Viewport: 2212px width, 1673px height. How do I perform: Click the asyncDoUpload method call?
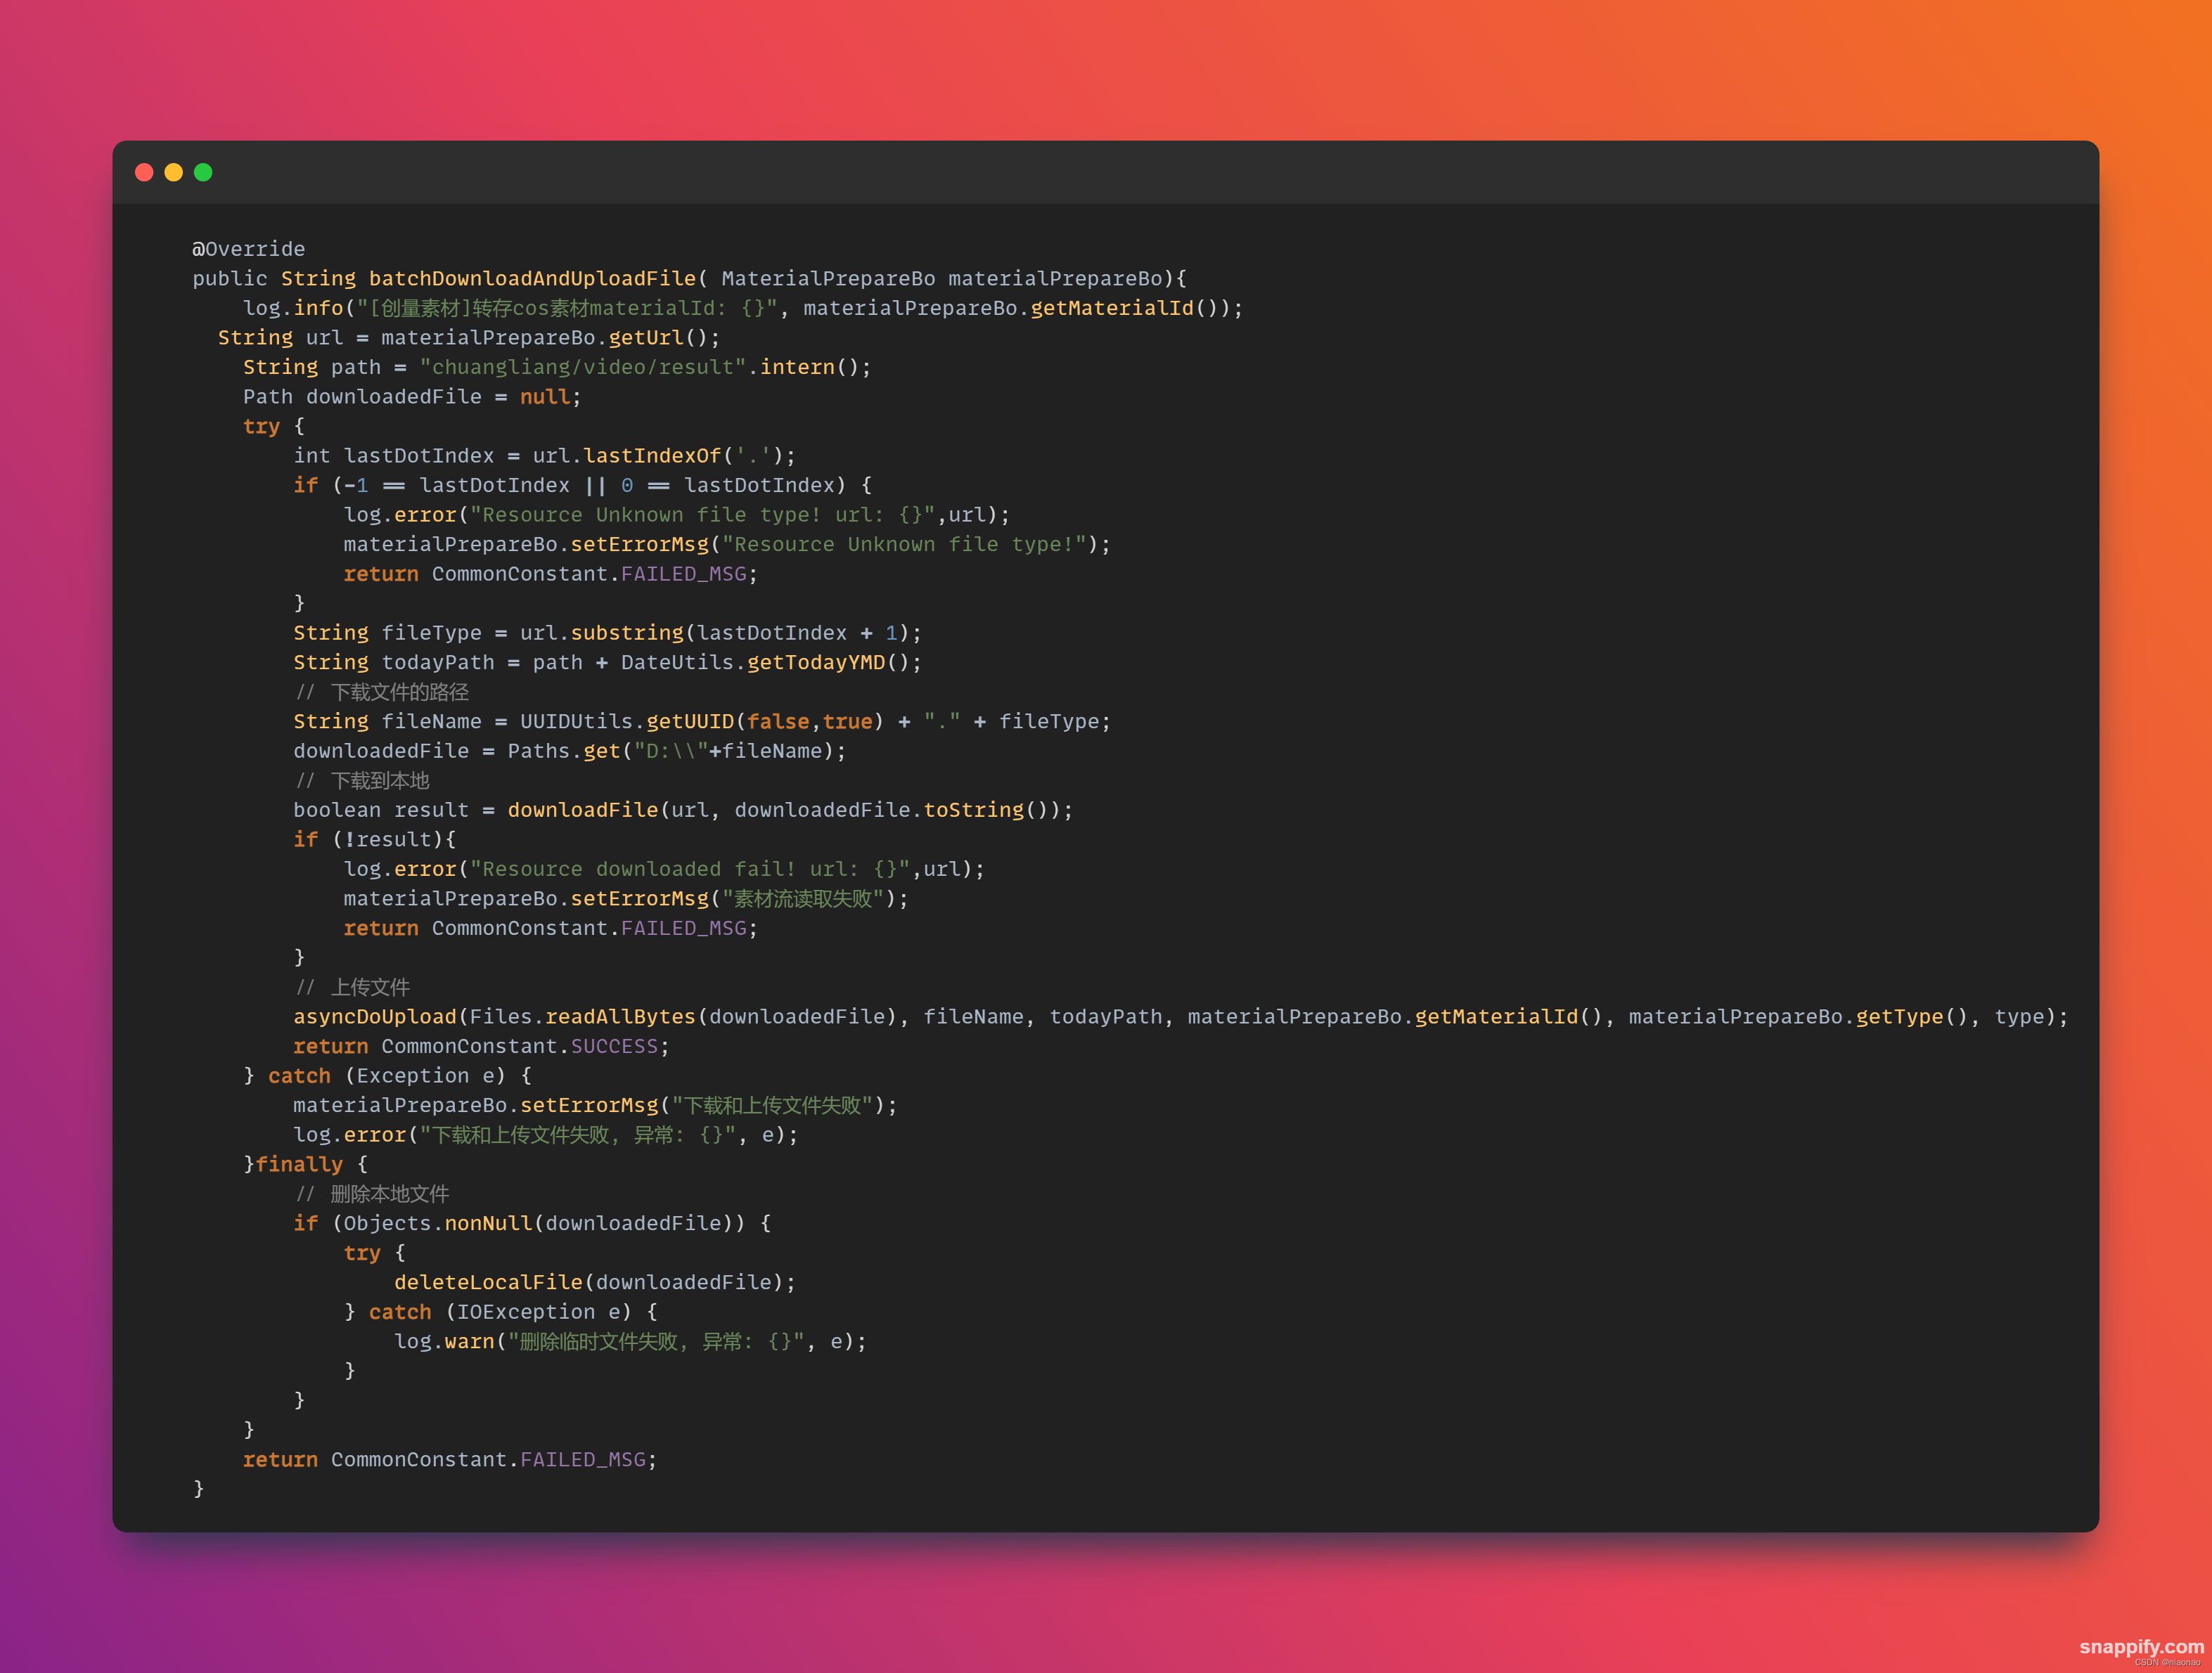[x=374, y=1017]
